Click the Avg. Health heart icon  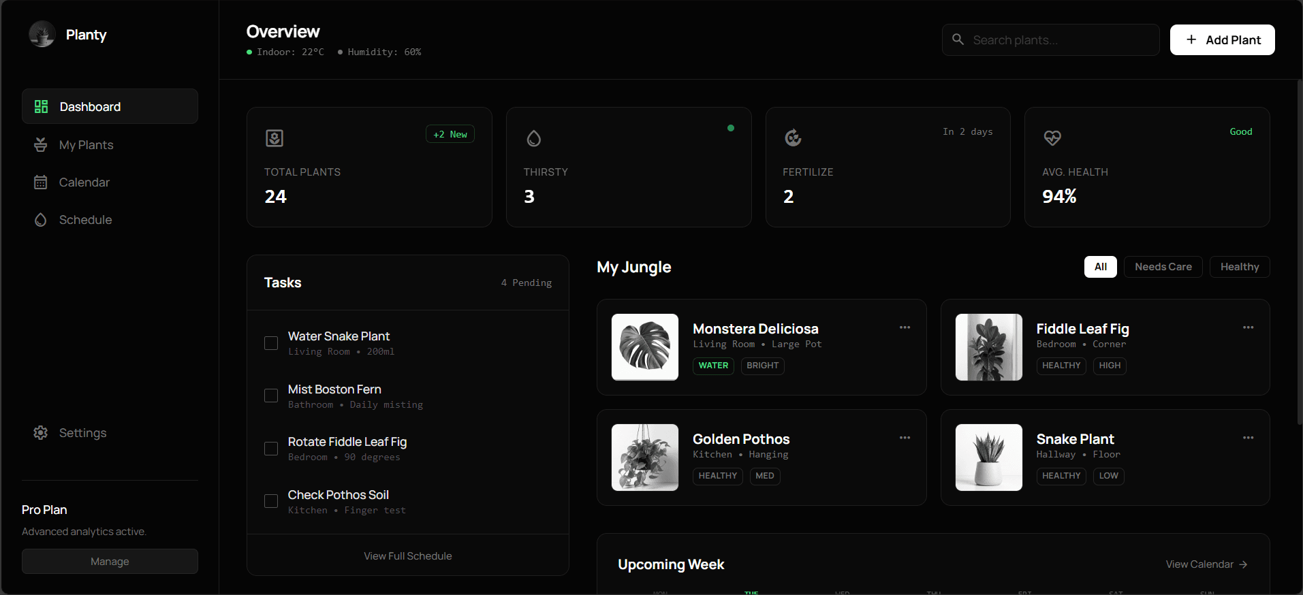[1052, 138]
